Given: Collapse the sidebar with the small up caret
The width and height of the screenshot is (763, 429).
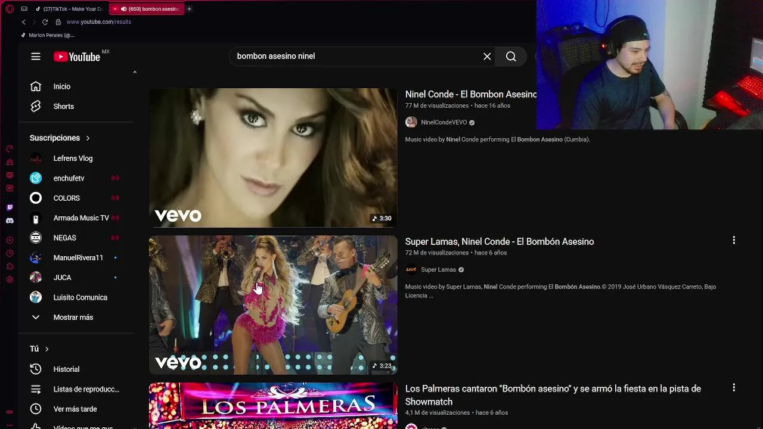Looking at the screenshot, I should [135, 72].
